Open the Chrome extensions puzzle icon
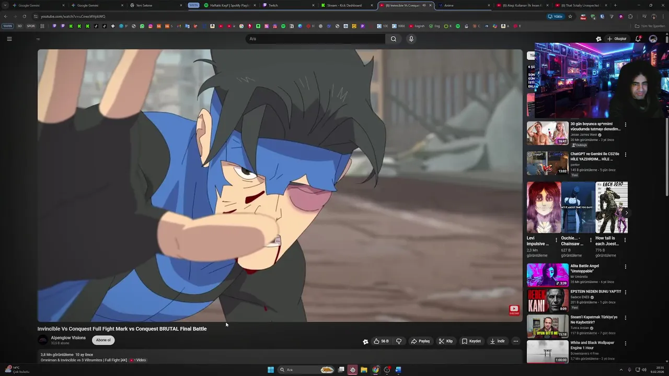 [x=630, y=16]
